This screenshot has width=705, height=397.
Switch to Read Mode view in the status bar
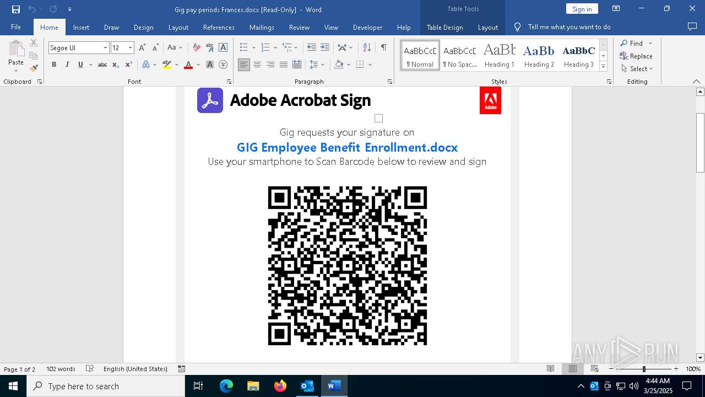point(550,369)
